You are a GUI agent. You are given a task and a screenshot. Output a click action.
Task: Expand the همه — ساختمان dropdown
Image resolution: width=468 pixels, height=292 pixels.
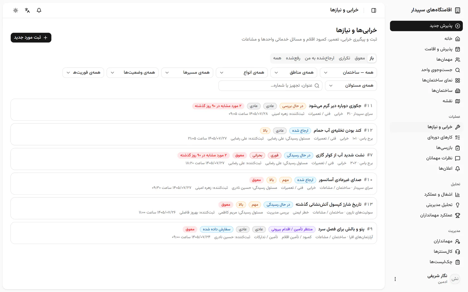[x=348, y=73]
